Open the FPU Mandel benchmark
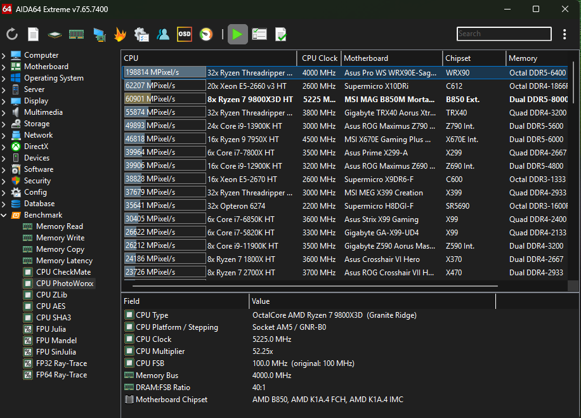Viewport: 581px width, 418px height. point(56,341)
